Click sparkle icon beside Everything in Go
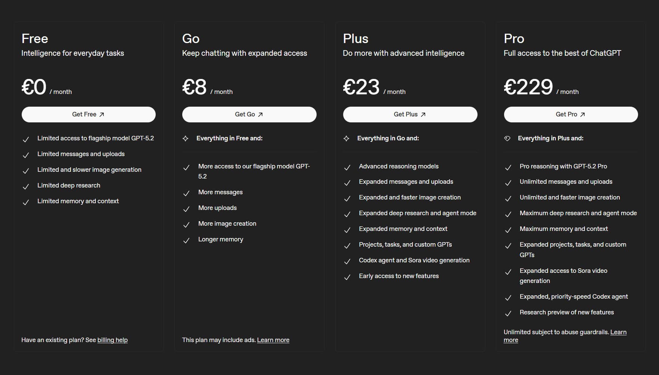The height and width of the screenshot is (375, 659). pos(347,138)
